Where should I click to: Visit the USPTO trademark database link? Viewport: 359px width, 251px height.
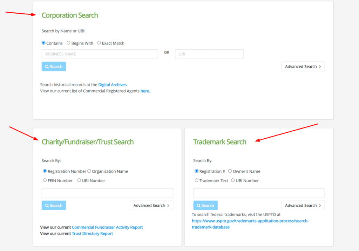[250, 220]
